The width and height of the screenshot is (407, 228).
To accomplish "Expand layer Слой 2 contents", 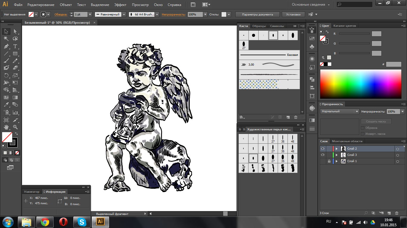I will point(337,149).
